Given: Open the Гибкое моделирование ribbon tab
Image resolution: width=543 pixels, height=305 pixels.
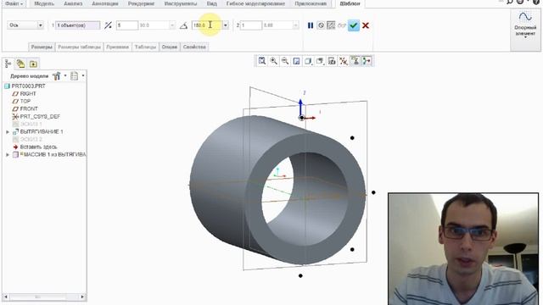Looking at the screenshot, I should (255, 3).
